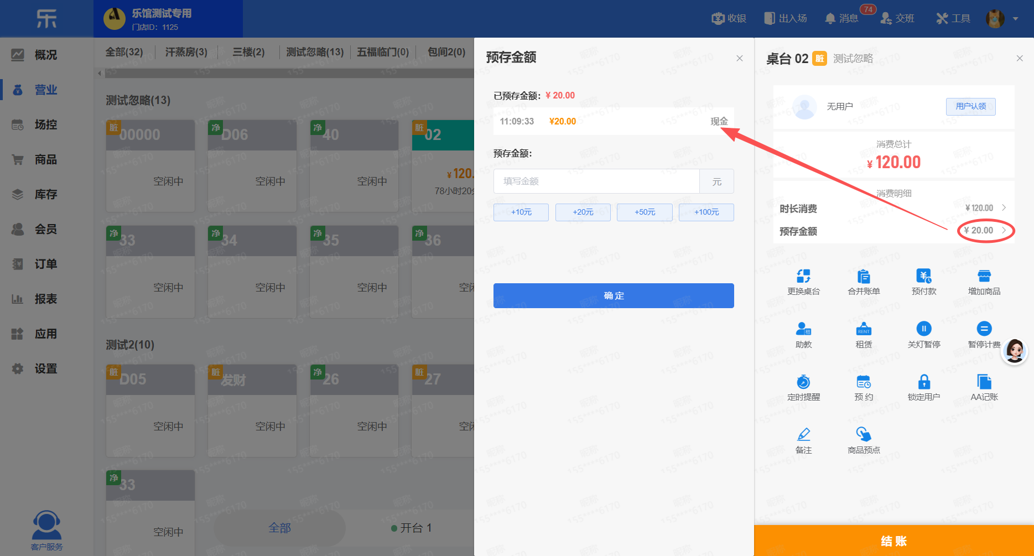The image size is (1034, 556).
Task: Expand 预存金额 ¥20.00 row chevron
Action: (x=1004, y=230)
